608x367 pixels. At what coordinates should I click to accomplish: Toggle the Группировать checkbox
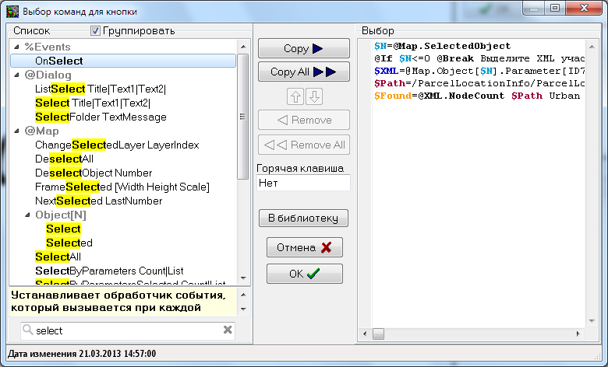pos(96,31)
